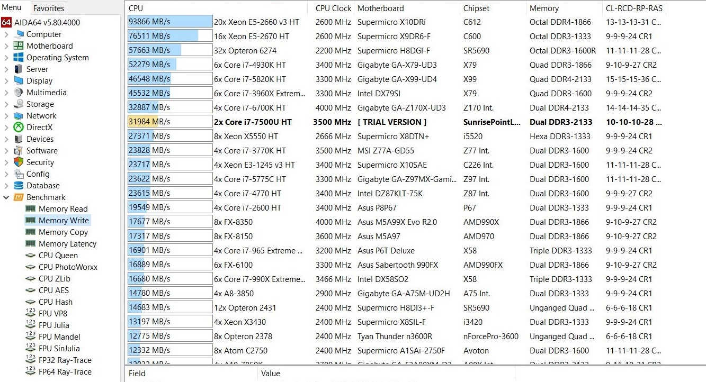Open the CPU AES benchmark

(53, 290)
